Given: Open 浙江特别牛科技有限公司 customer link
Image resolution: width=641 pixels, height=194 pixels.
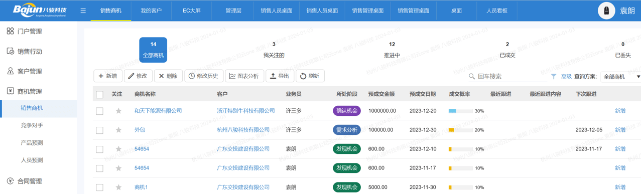Looking at the screenshot, I should 246,111.
